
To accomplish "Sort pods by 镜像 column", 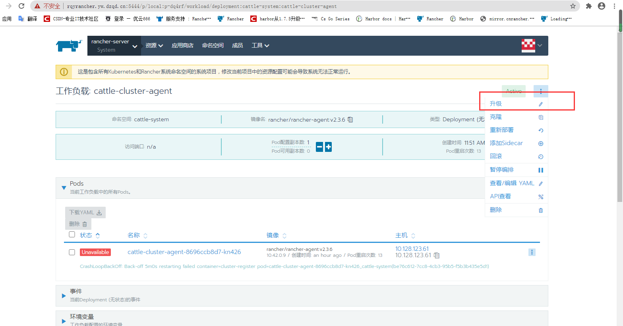I will coord(277,235).
